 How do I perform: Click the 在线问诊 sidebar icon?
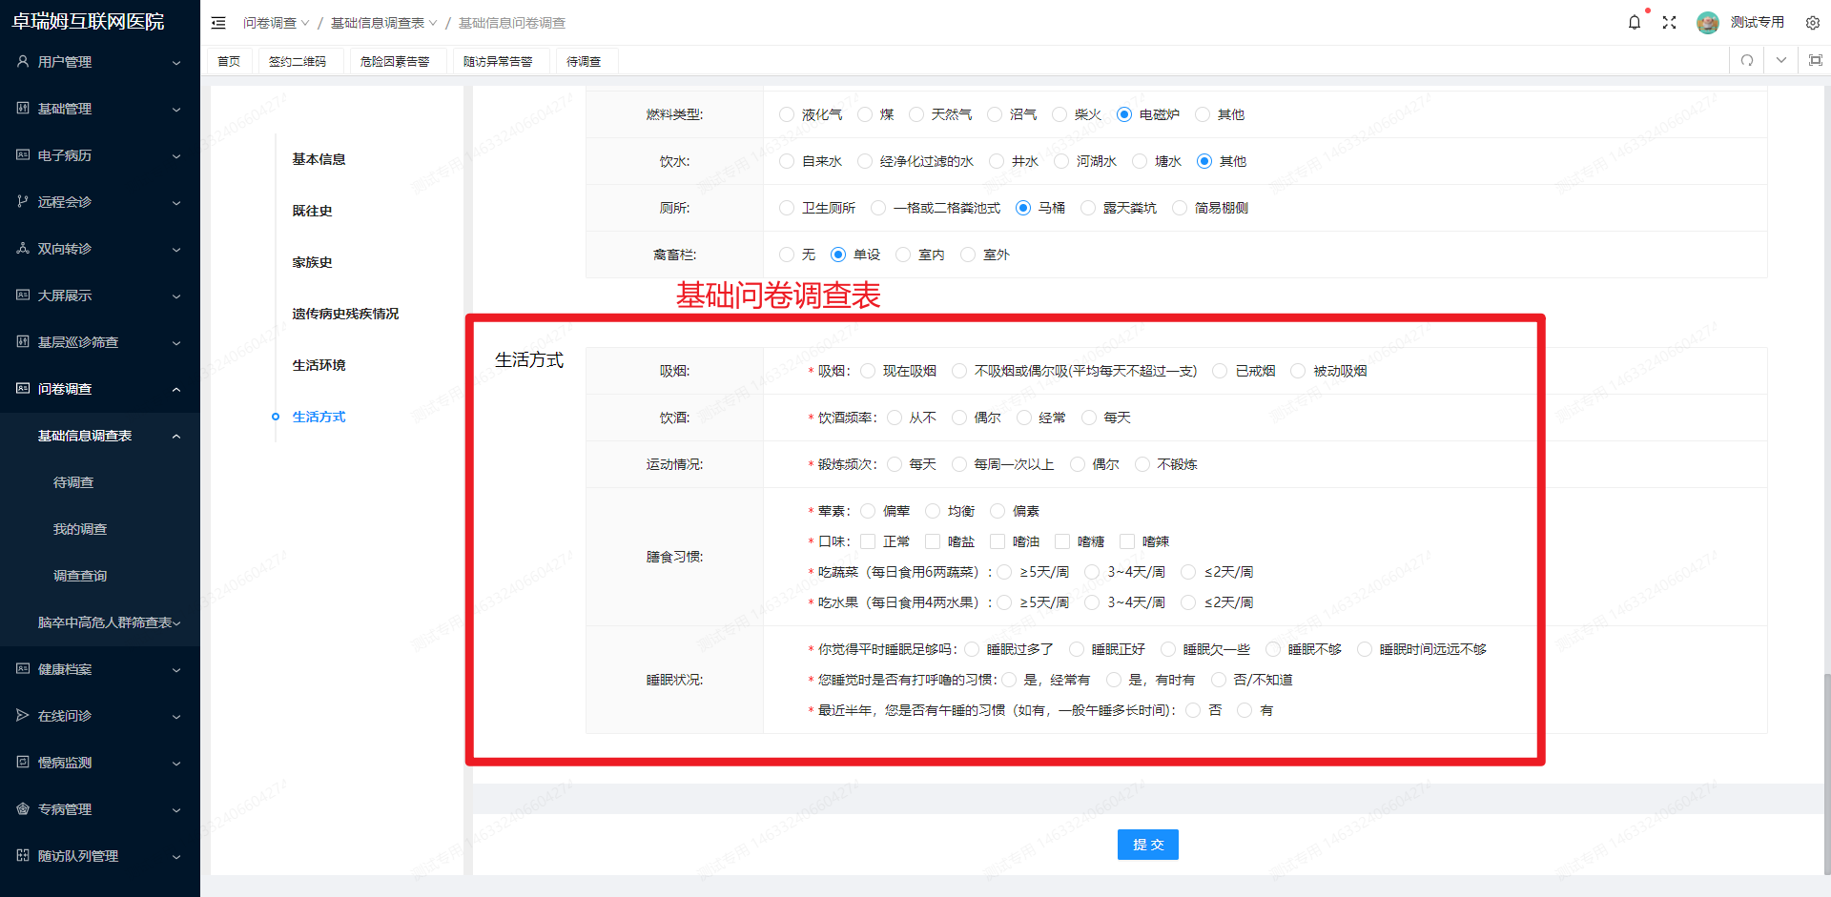[x=23, y=715]
